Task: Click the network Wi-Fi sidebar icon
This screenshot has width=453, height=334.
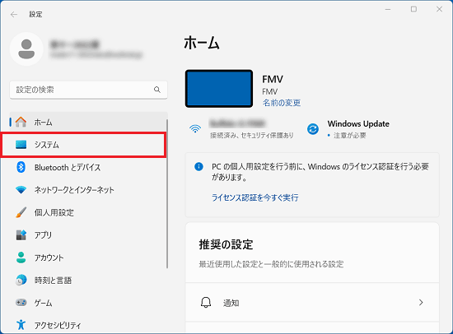Action: tap(21, 190)
